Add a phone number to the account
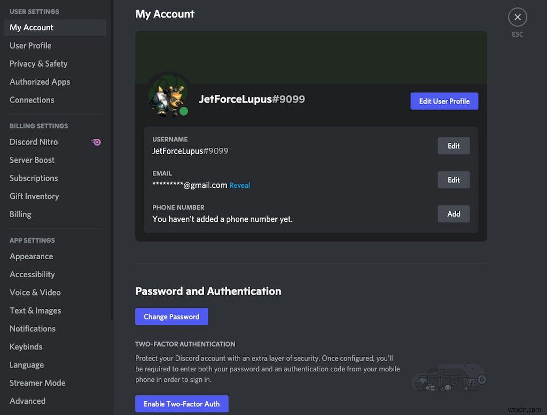 454,213
